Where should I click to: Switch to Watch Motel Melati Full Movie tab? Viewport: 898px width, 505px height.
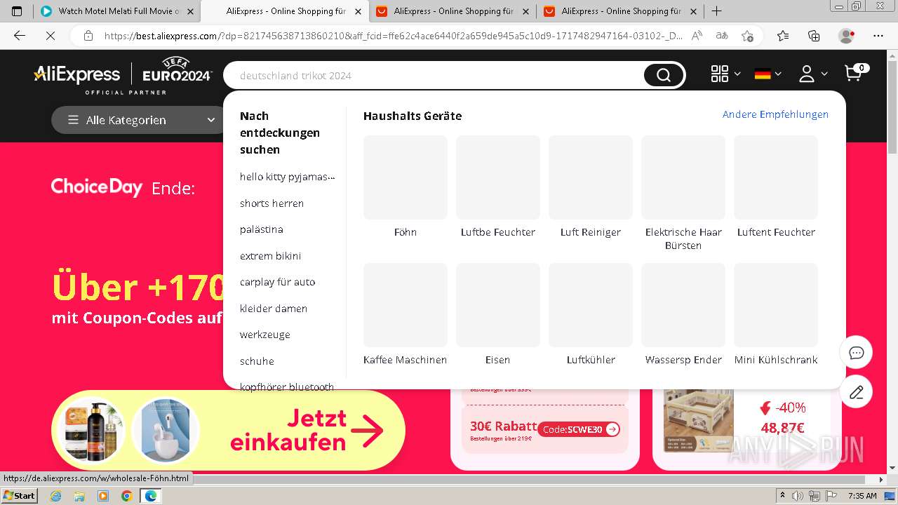[116, 11]
